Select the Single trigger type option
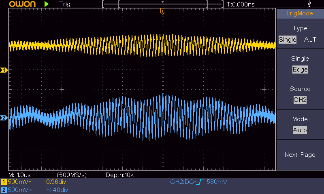 point(288,40)
